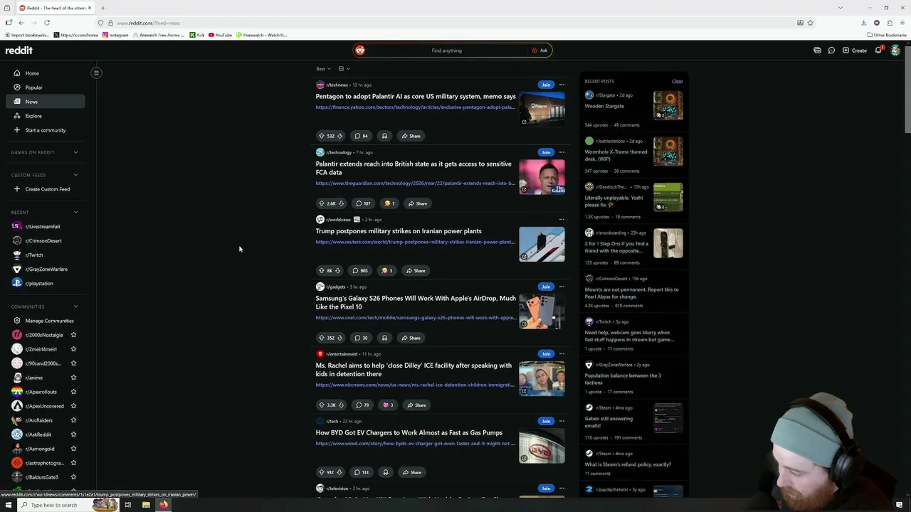Open comments on the BYD EV Chargers post

tap(362, 472)
